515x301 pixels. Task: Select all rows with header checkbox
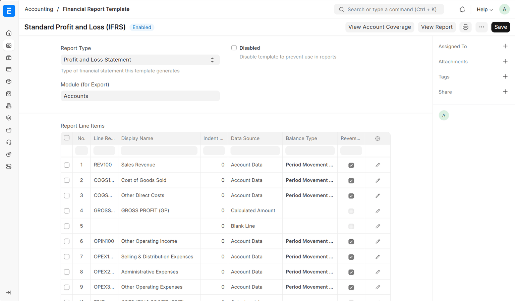pyautogui.click(x=67, y=138)
